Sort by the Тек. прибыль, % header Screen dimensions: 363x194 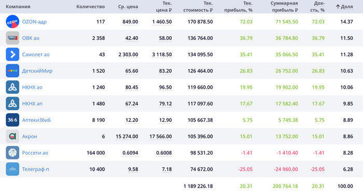(x=238, y=7)
